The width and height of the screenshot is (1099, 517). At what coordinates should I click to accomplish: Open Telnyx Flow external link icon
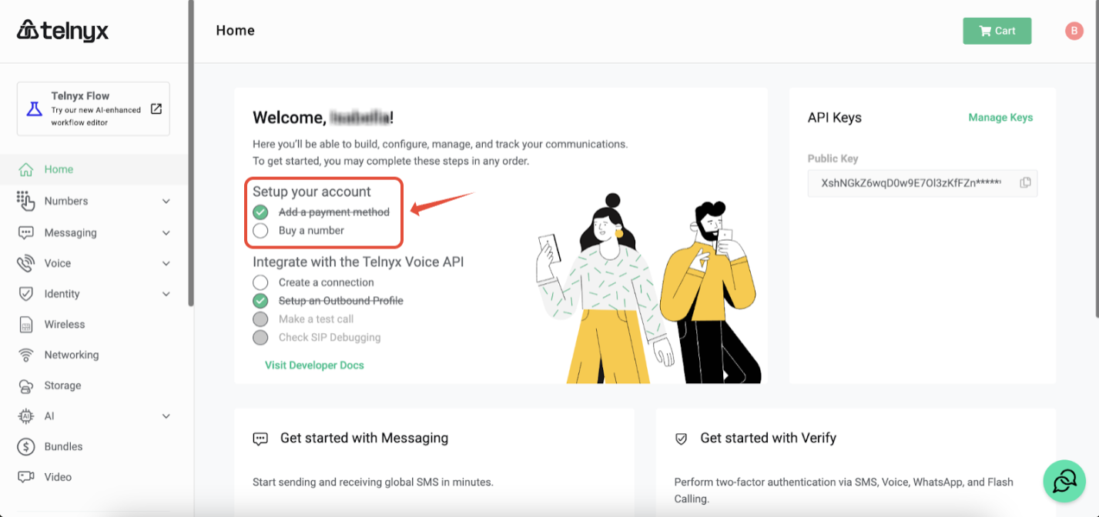156,108
